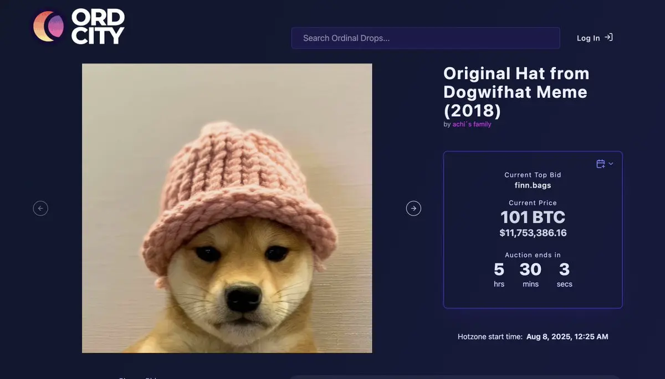665x379 pixels.
Task: Click the Hotzone start time date
Action: pyautogui.click(x=567, y=336)
